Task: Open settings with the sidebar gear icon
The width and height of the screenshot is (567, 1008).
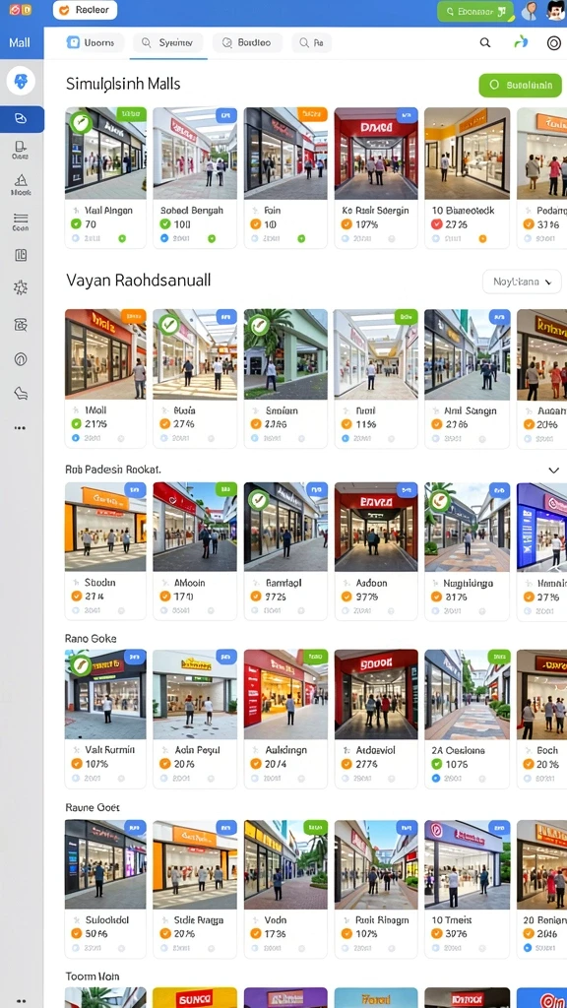Action: (x=21, y=287)
